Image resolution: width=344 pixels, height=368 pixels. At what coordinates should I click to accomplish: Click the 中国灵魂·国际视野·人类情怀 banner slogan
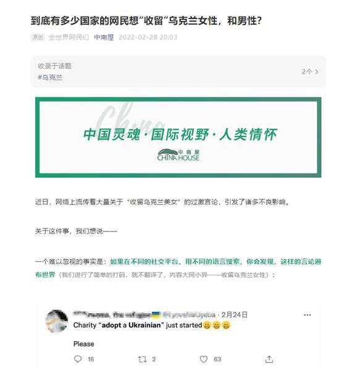tap(180, 135)
